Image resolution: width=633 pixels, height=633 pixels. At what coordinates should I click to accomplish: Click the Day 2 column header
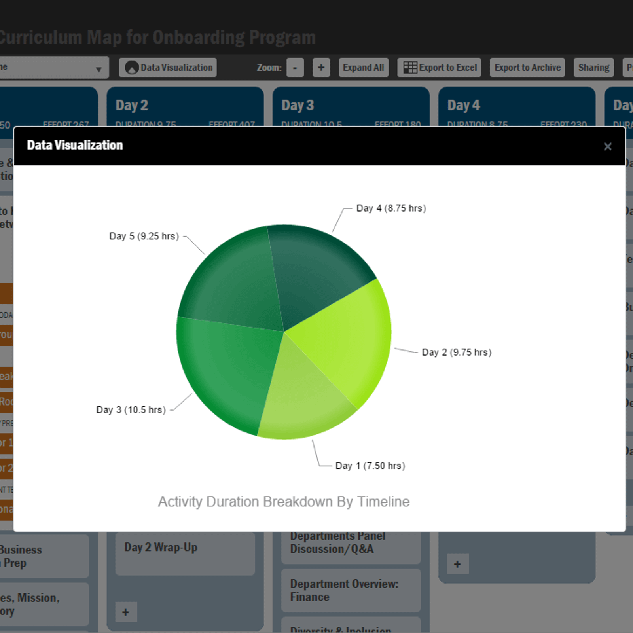pos(185,107)
